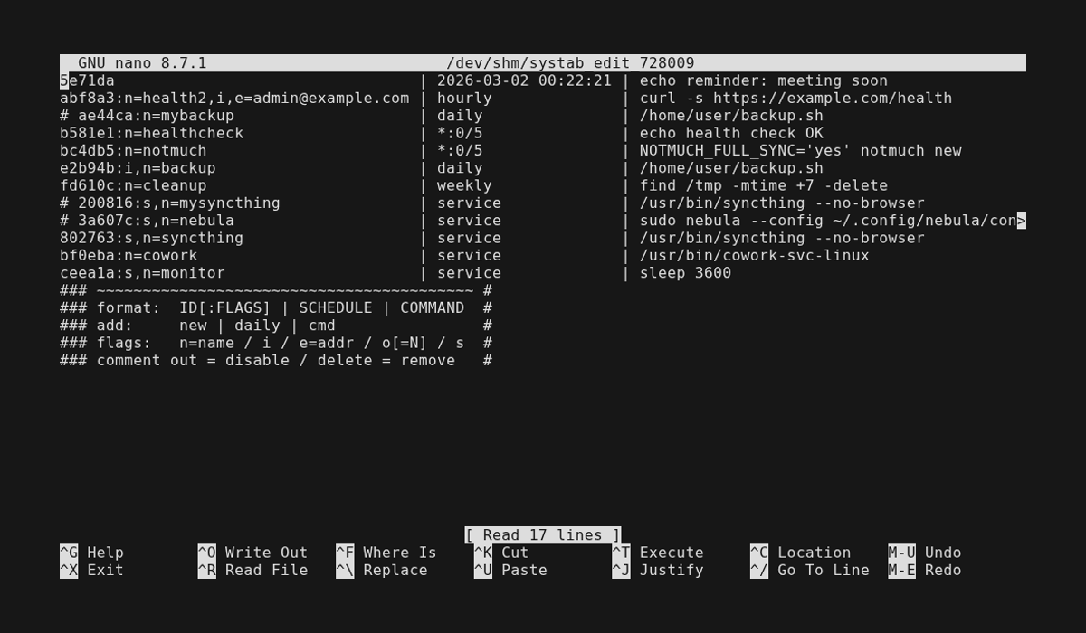Click the ^K Cut shortcut
1086x633 pixels.
[x=501, y=553]
